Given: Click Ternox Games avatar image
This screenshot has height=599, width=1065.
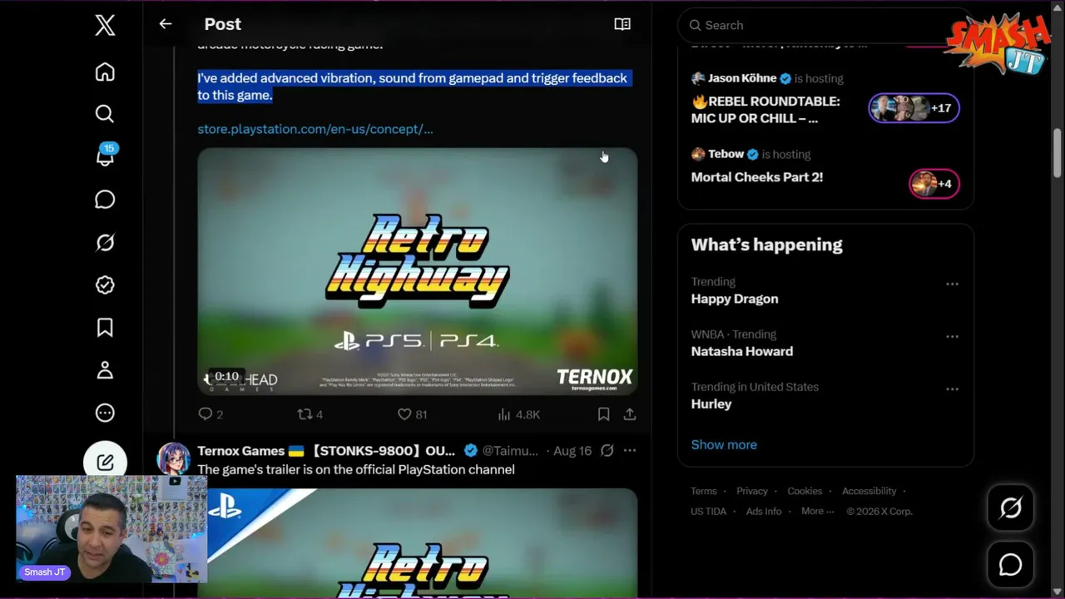Looking at the screenshot, I should 174,459.
